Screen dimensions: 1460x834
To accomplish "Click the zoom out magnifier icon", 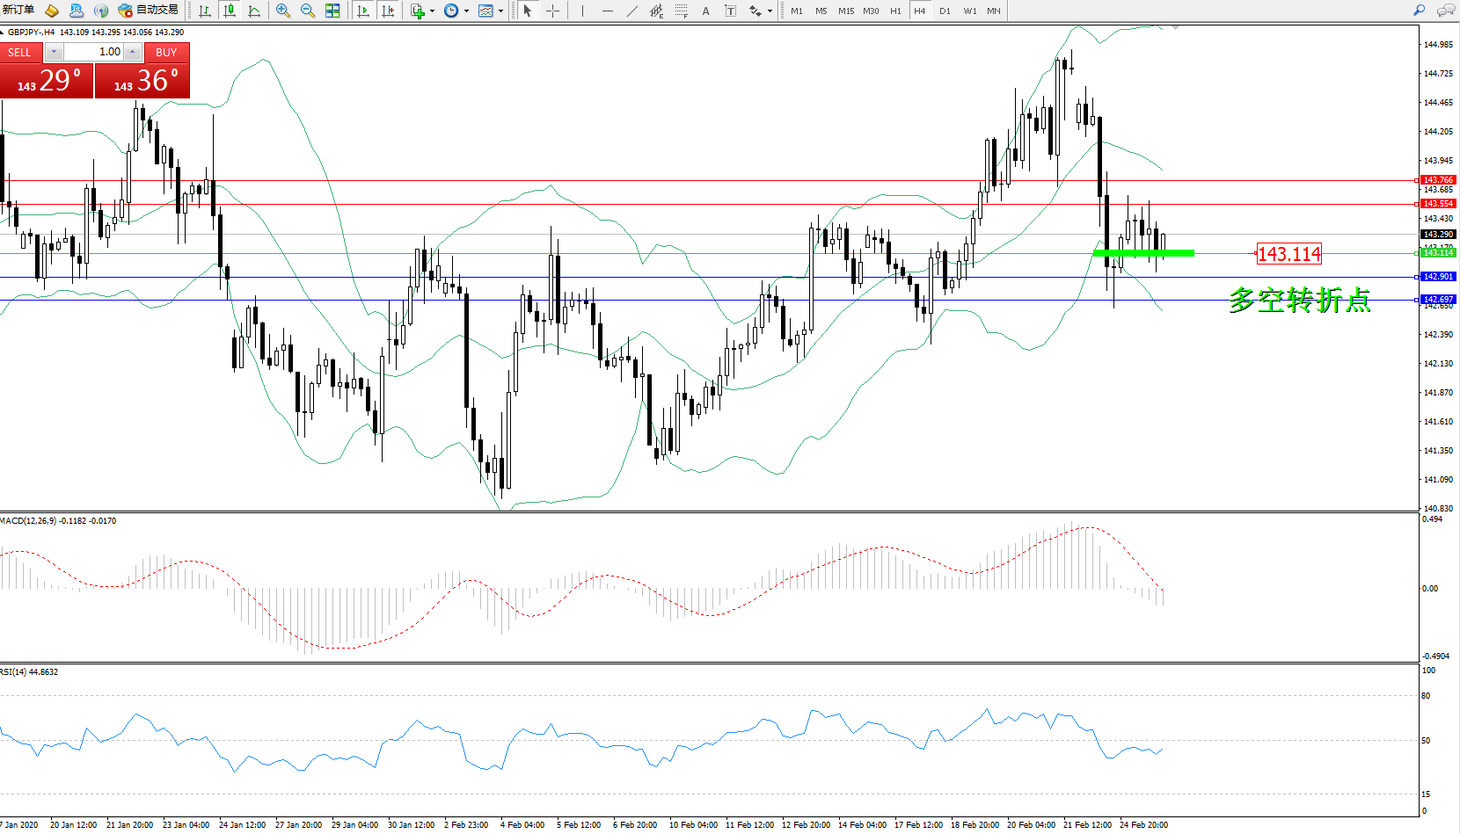I will point(308,11).
